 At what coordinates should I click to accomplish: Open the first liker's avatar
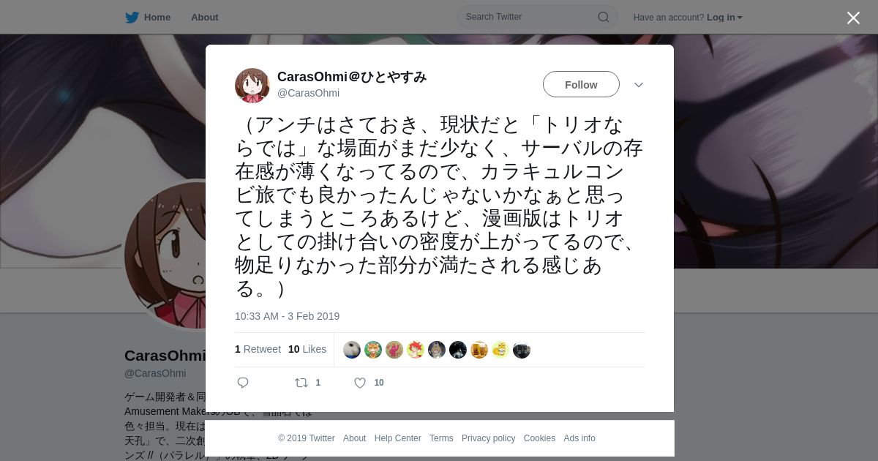tap(352, 350)
